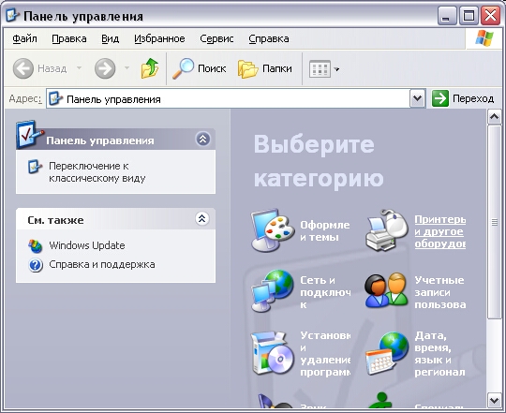The height and width of the screenshot is (413, 506).
Task: Open the Вид menu
Action: [x=110, y=38]
